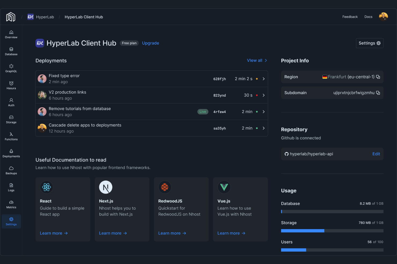Image resolution: width=397 pixels, height=264 pixels.
Task: Select the Backups icon in the sidebar
Action: tap(11, 170)
